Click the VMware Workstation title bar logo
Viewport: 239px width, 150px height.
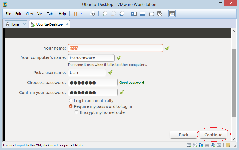coord(5,4)
